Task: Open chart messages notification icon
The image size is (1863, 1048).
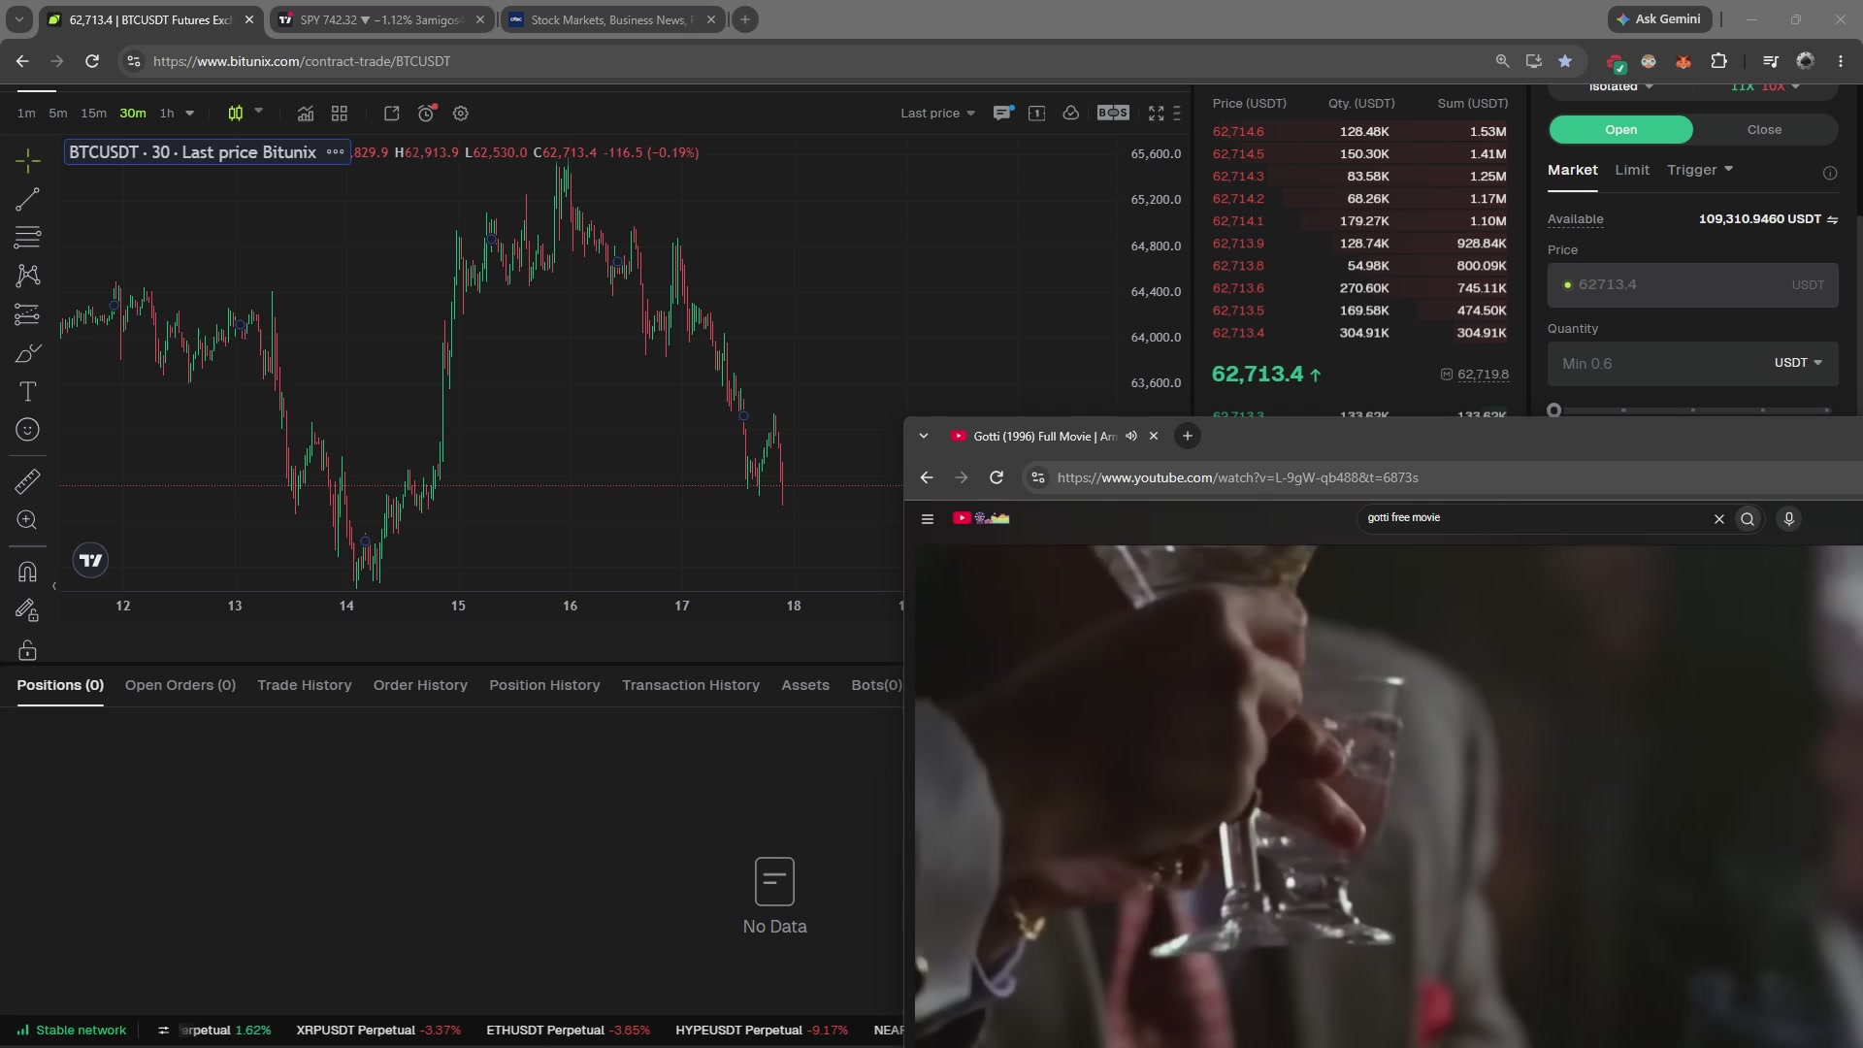Action: [x=1002, y=114]
